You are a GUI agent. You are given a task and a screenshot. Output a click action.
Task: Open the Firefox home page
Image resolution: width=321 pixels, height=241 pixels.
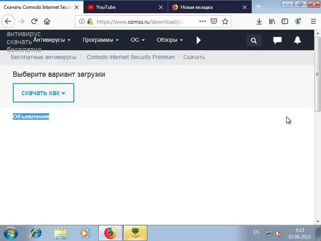point(47,21)
